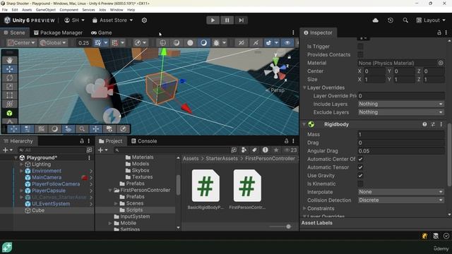Image resolution: width=452 pixels, height=254 pixels.
Task: Open Rigidbody component more options menu
Action: (441, 124)
